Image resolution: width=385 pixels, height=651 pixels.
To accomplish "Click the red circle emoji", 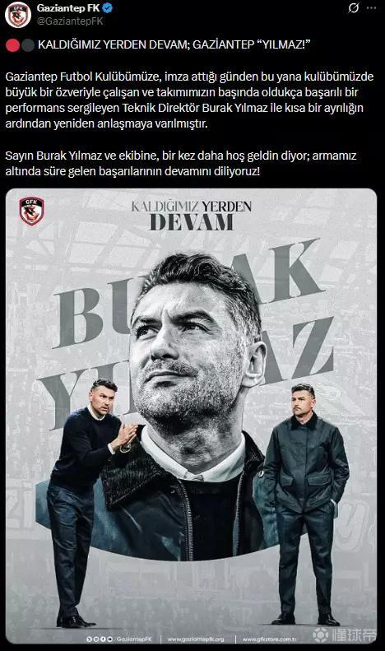I will pyautogui.click(x=13, y=44).
